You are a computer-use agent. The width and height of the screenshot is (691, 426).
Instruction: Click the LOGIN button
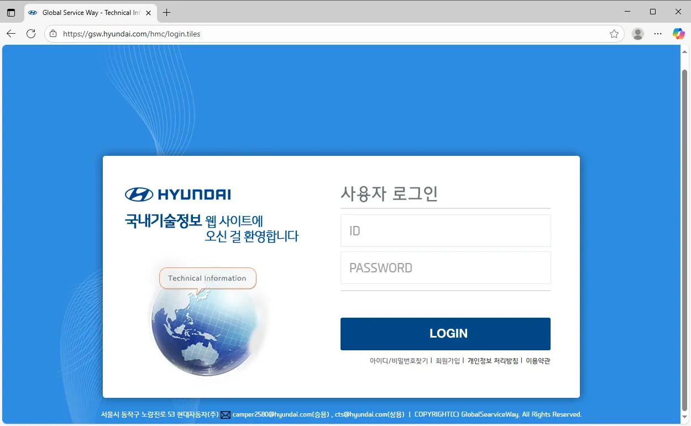446,334
